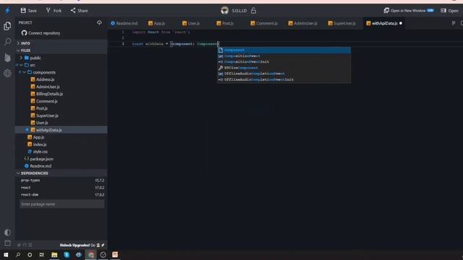Open the Firebase sidebar icon
Viewport: 463px width, 260px height.
click(8, 58)
